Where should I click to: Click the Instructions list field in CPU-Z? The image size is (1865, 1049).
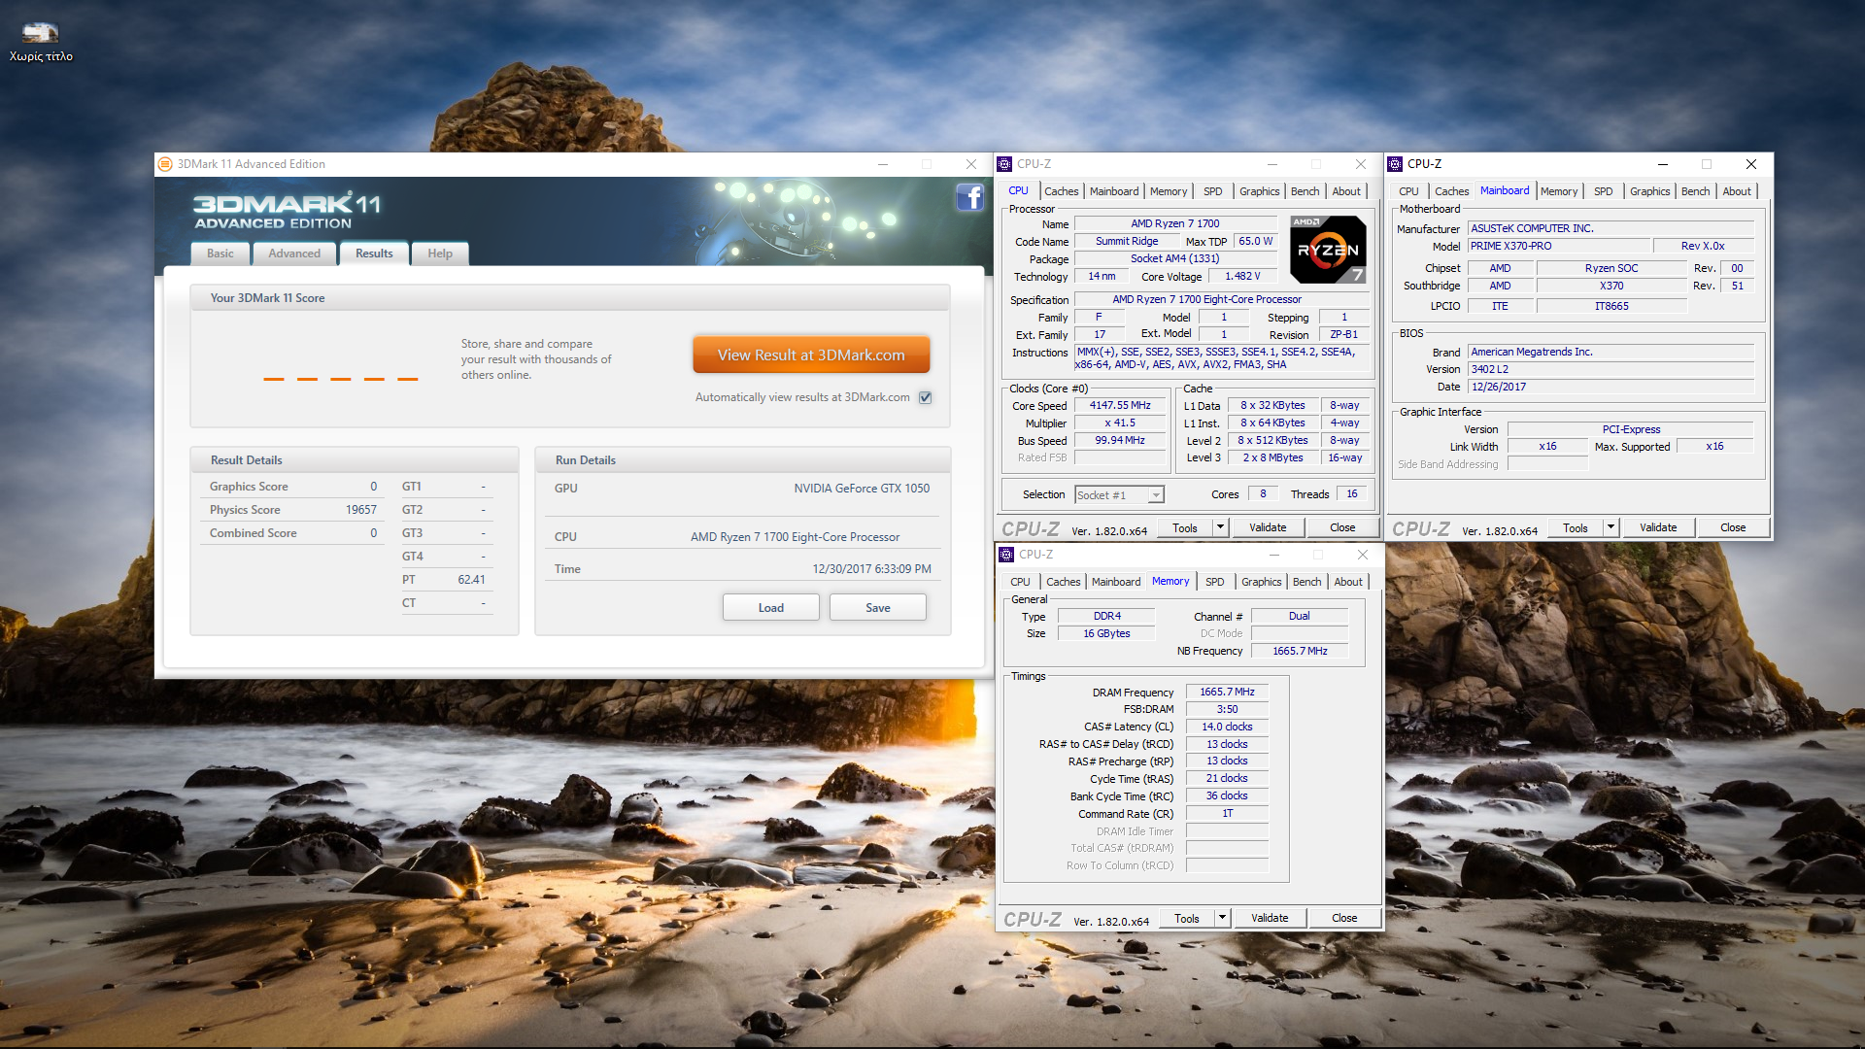(1222, 358)
